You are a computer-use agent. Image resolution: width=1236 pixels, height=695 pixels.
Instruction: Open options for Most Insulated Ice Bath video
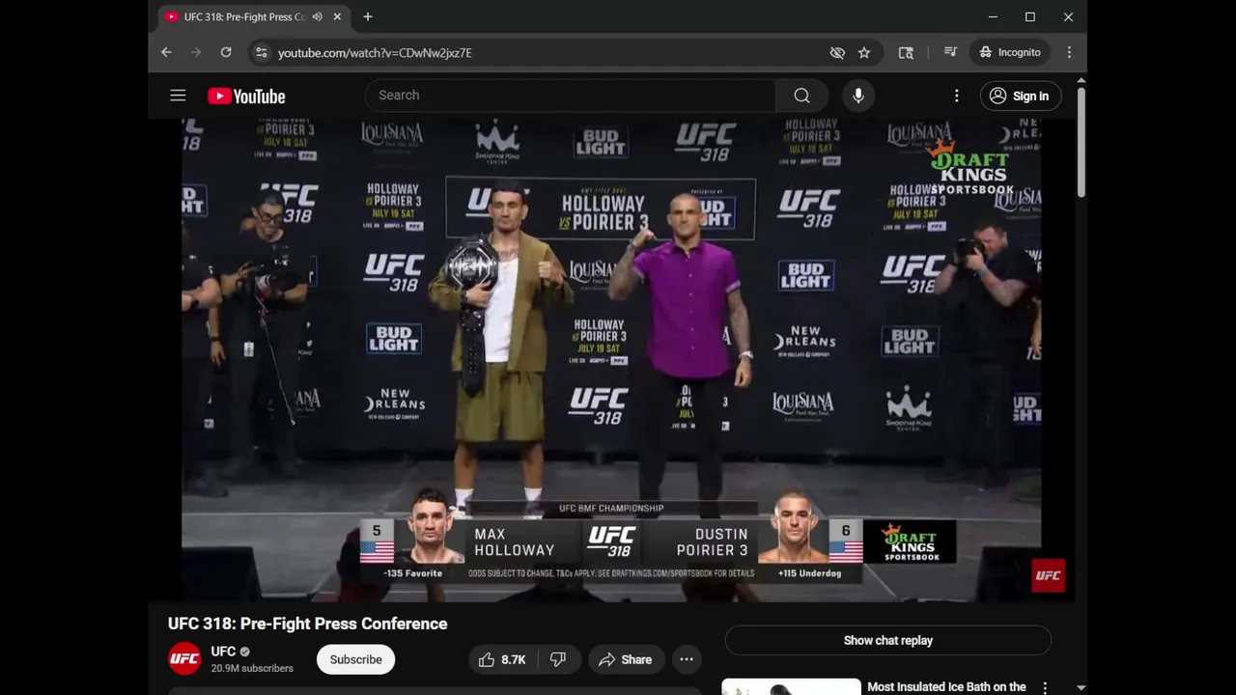click(x=1045, y=687)
